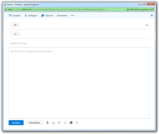159x134 pixels.
Task: Open the emoji picker smiley icon
Action: pyautogui.click(x=59, y=123)
